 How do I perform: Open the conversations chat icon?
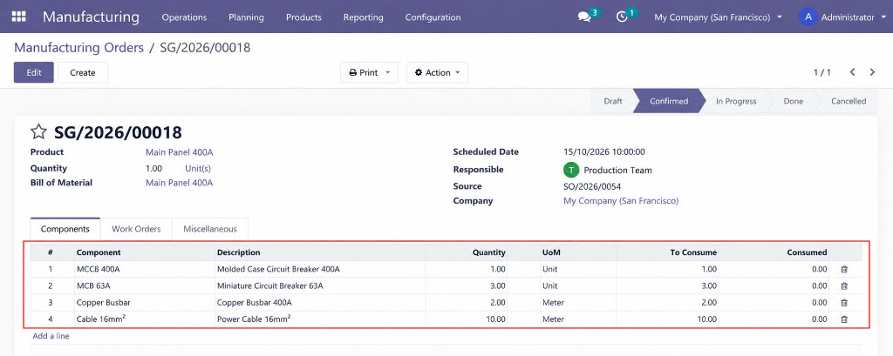584,17
